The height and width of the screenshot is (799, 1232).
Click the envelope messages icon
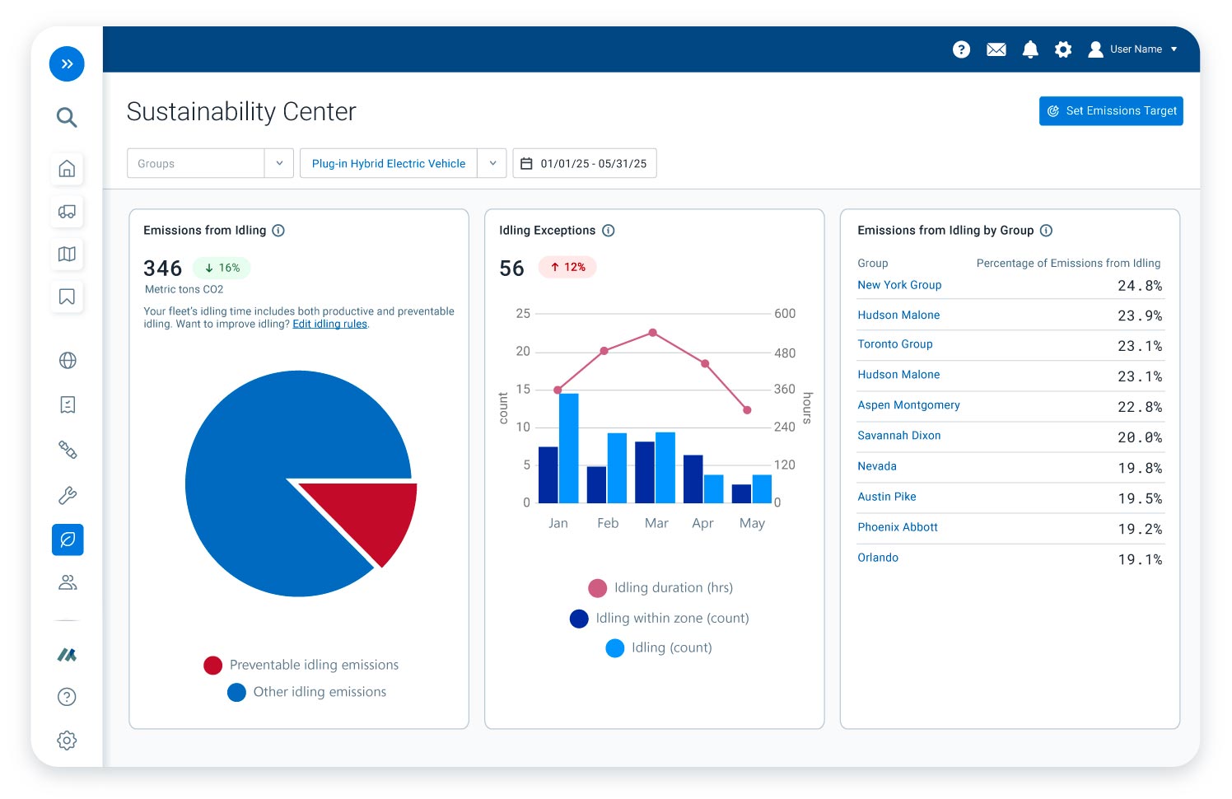click(996, 49)
